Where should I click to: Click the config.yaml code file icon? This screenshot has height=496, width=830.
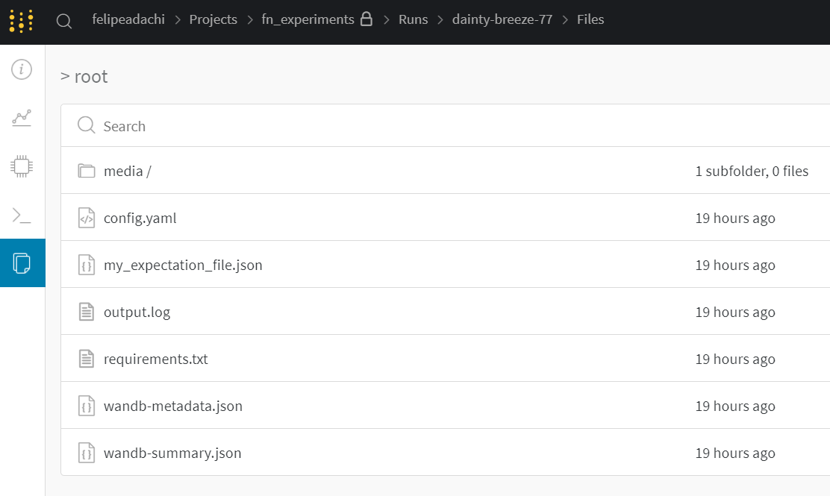click(87, 219)
